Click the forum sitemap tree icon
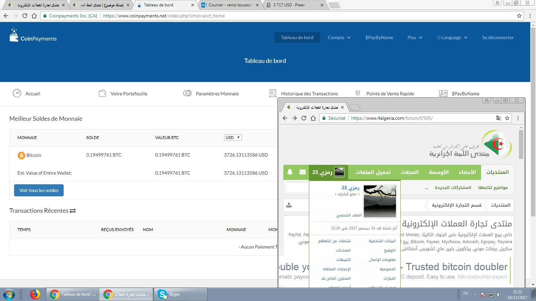536x301 pixels. click(289, 205)
